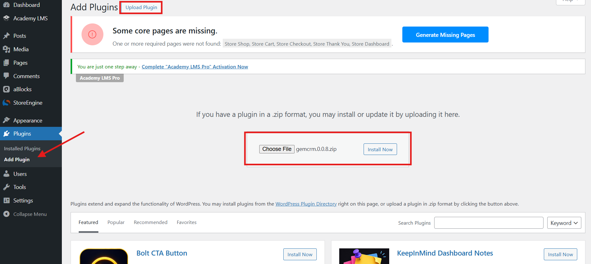Viewport: 591px width, 264px height.
Task: Click the red warning alert icon
Action: [x=92, y=34]
